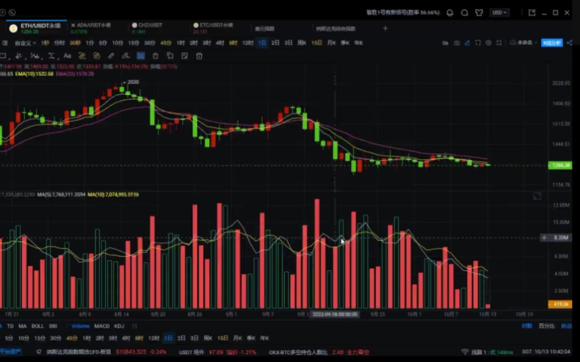Image resolution: width=580 pixels, height=362 pixels.
Task: Open the chart settings round icon
Action: [x=489, y=43]
